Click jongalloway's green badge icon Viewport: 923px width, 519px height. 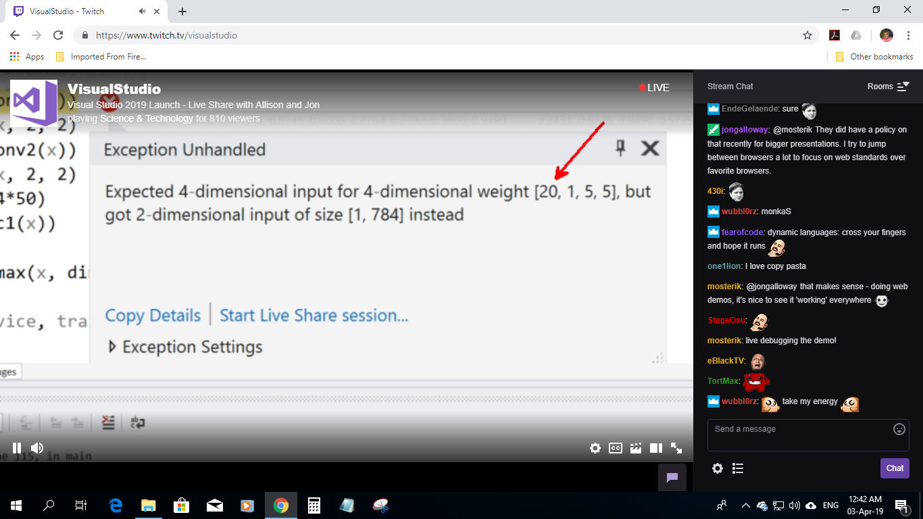[714, 130]
